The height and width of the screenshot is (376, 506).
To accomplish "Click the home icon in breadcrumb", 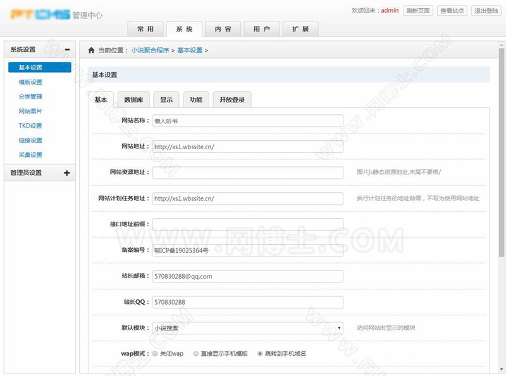I will [x=91, y=51].
